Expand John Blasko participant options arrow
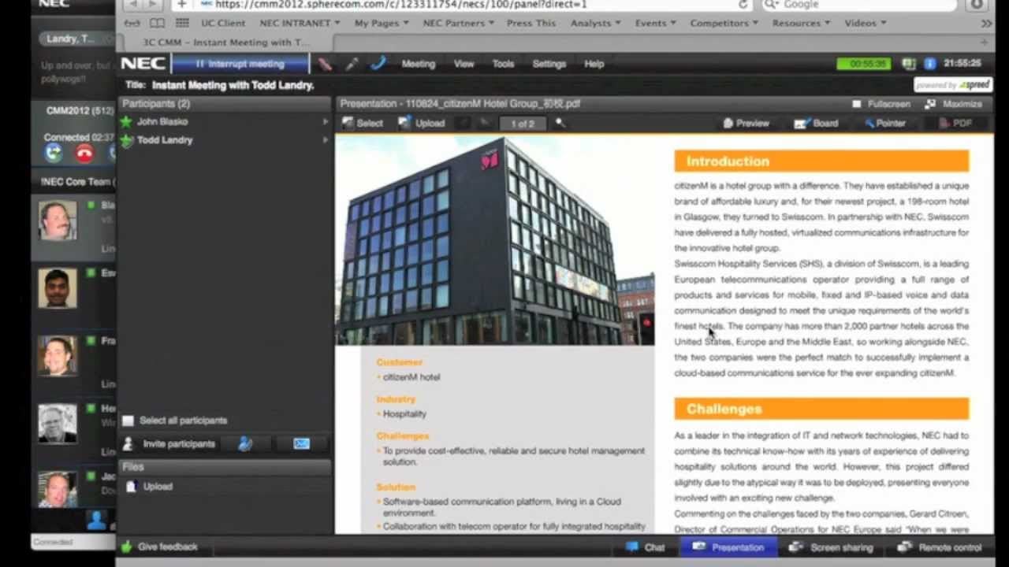This screenshot has height=567, width=1009. (325, 122)
